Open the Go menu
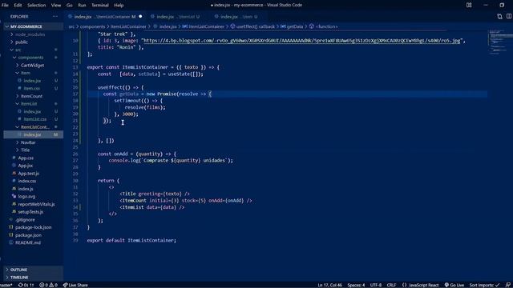513x288 pixels. click(70, 5)
